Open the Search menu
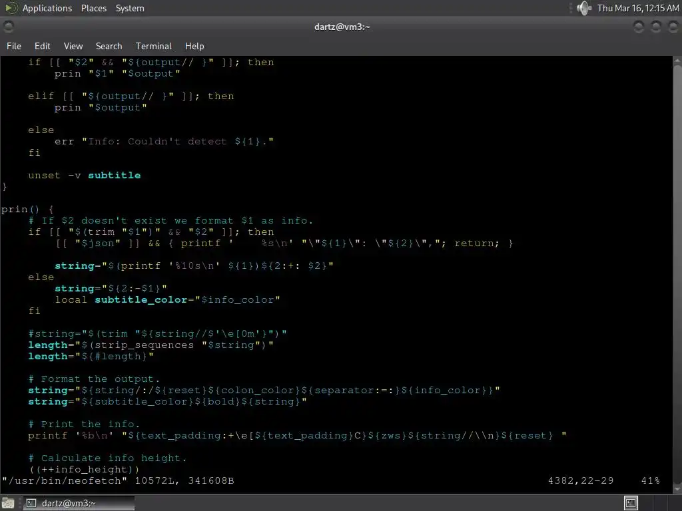The width and height of the screenshot is (682, 511). tap(109, 46)
